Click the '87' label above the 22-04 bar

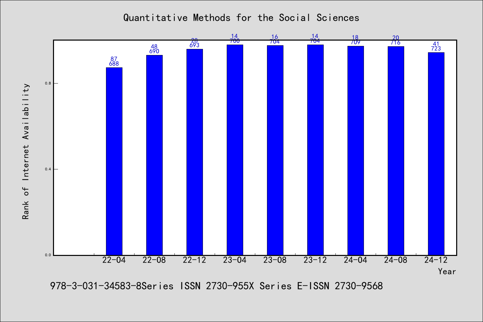coord(114,59)
